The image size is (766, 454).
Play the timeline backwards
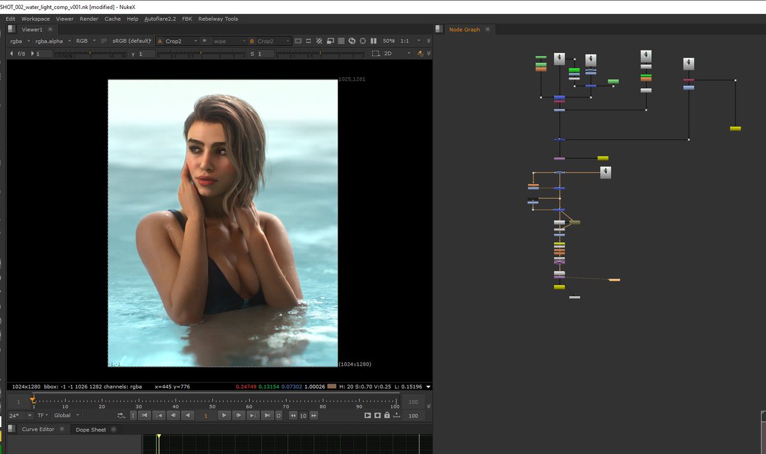[187, 416]
